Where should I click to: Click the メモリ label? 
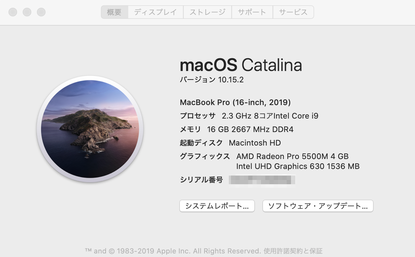[x=190, y=129]
